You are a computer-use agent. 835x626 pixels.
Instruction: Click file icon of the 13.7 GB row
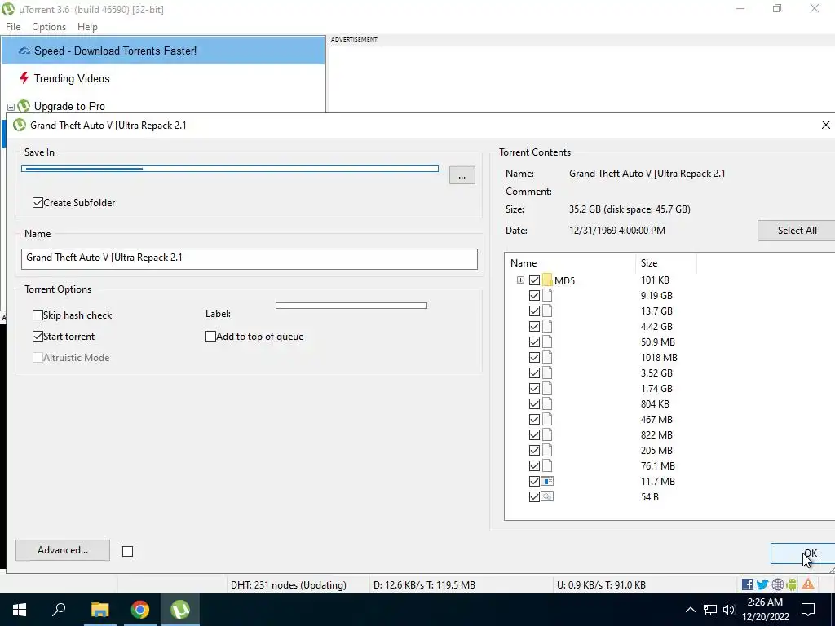547,311
